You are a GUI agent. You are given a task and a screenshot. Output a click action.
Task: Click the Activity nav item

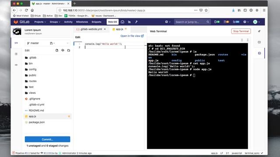coord(68,22)
